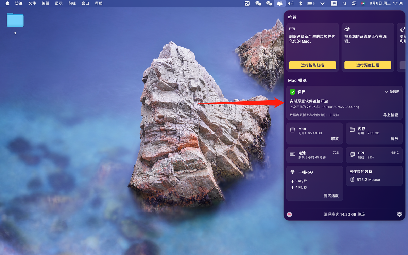
Task: Click the disk icon beside Mac storage
Action: (292, 130)
